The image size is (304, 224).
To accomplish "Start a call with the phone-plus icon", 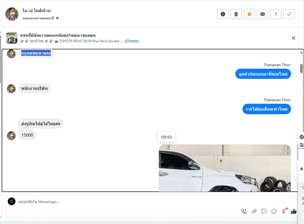I will click(244, 211).
